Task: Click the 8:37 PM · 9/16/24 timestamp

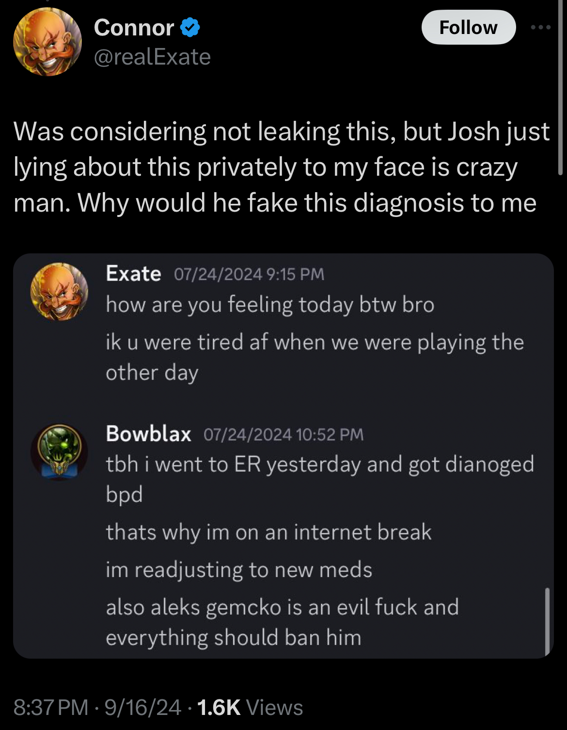Action: pos(97,707)
